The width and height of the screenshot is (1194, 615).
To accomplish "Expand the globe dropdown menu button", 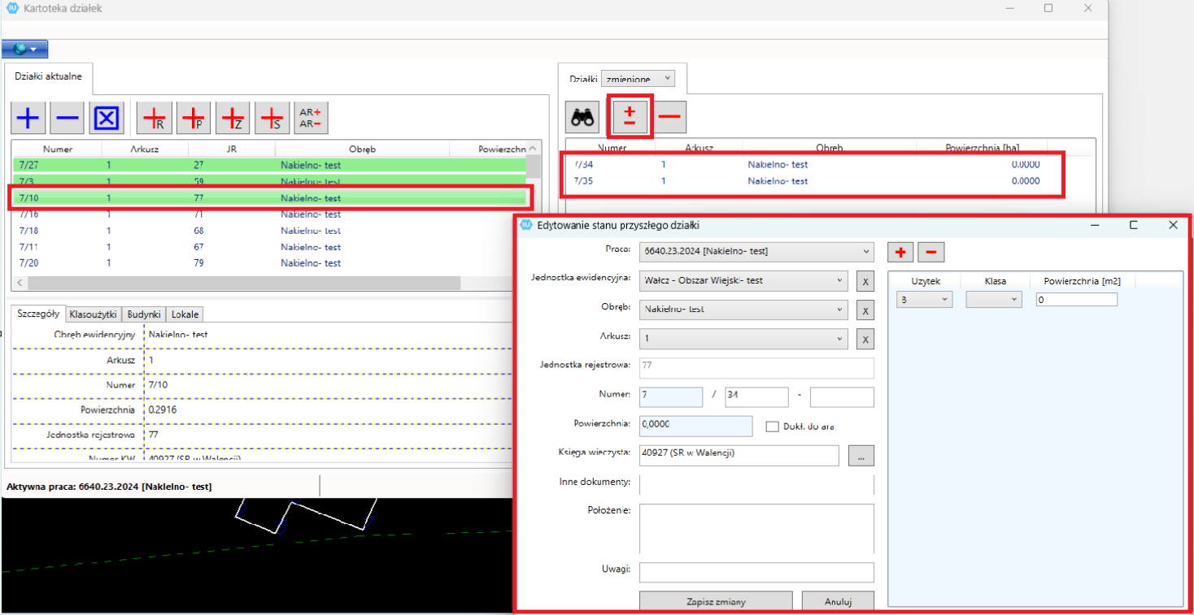I will coord(25,49).
